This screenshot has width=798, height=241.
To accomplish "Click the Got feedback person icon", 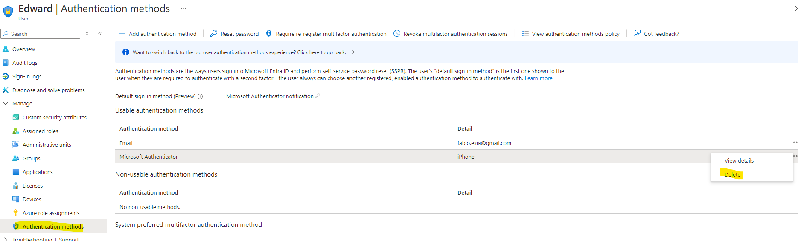I will [x=637, y=33].
